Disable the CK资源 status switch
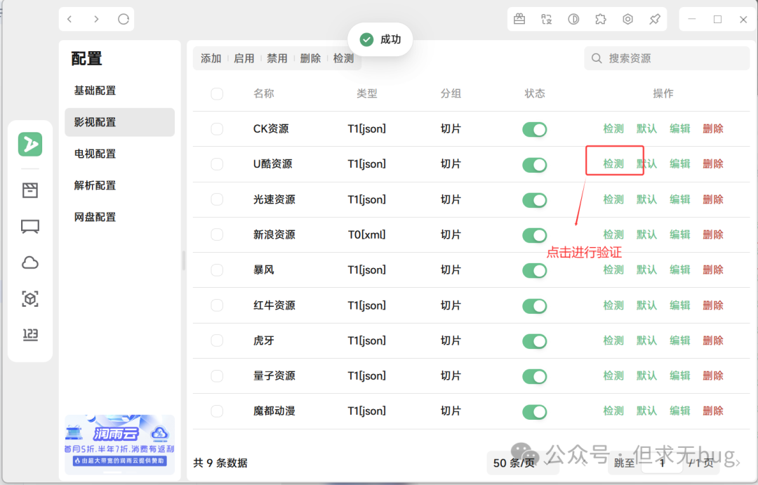Viewport: 758px width, 485px height. (x=534, y=129)
